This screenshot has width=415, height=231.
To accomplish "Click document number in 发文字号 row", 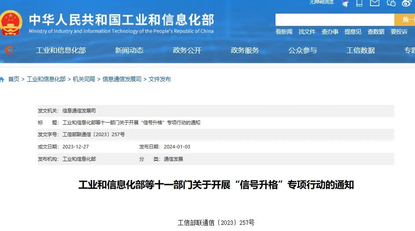I will pos(94,134).
